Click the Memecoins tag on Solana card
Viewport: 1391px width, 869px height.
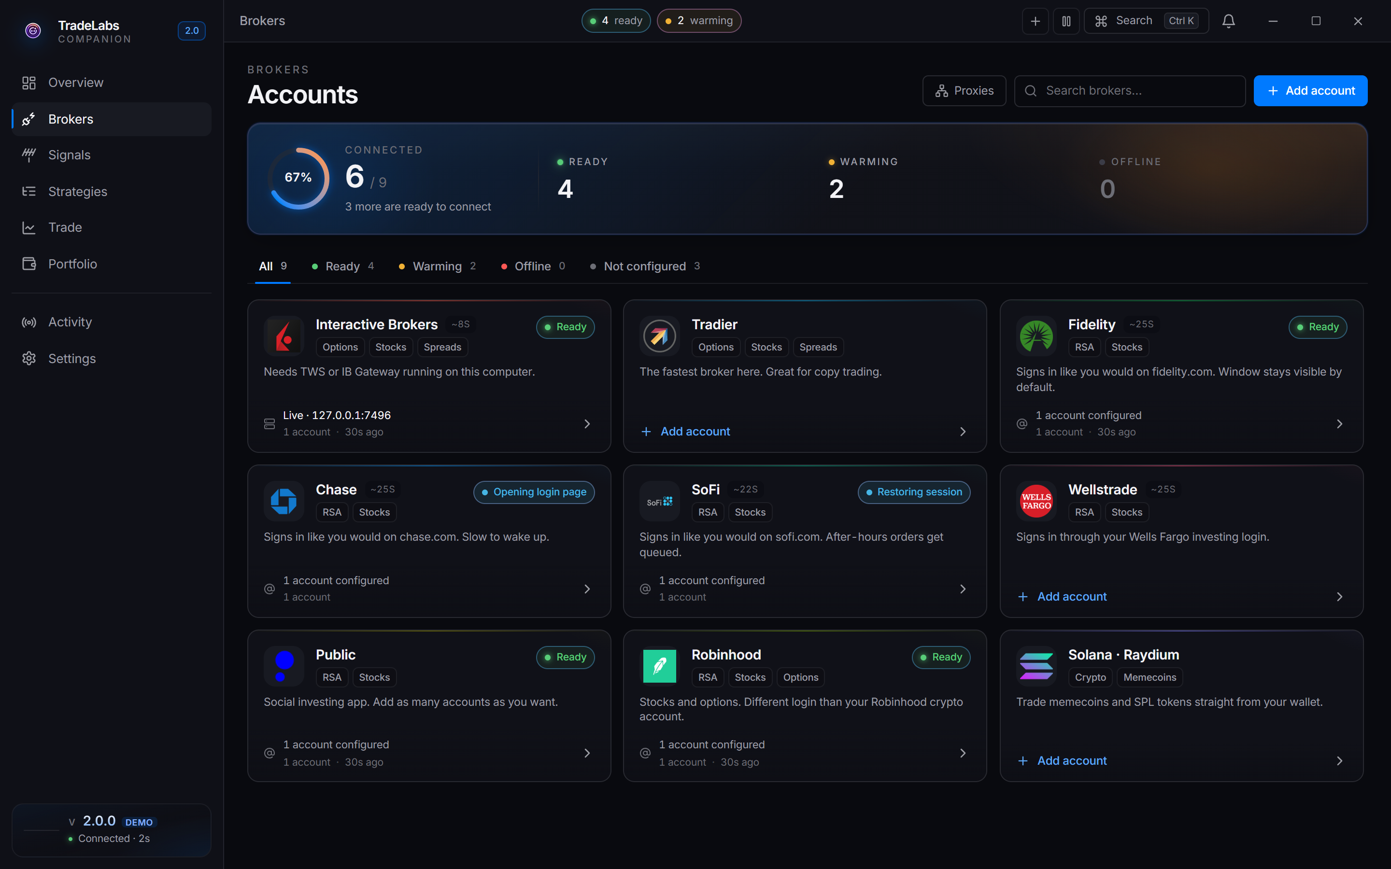1150,678
